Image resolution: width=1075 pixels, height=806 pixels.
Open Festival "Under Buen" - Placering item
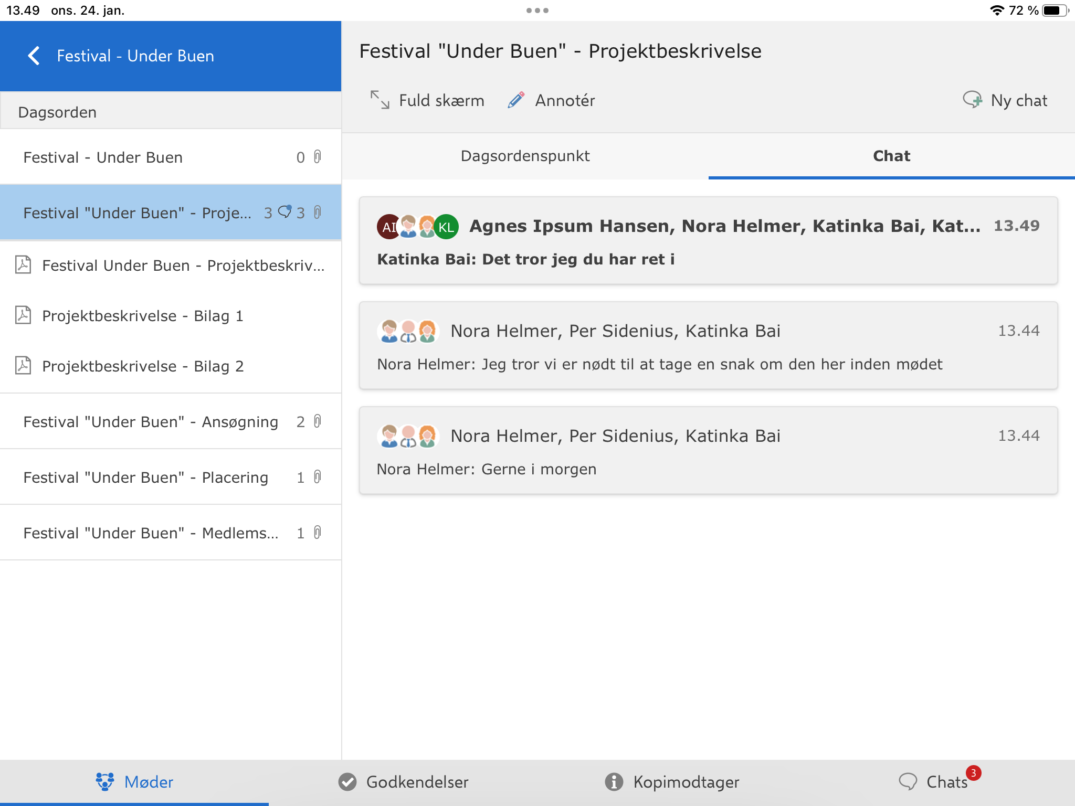171,477
